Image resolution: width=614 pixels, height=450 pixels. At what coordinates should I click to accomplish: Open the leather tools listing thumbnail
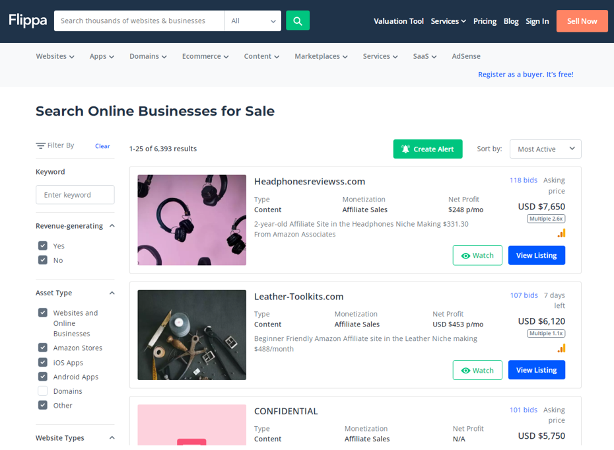click(x=192, y=335)
